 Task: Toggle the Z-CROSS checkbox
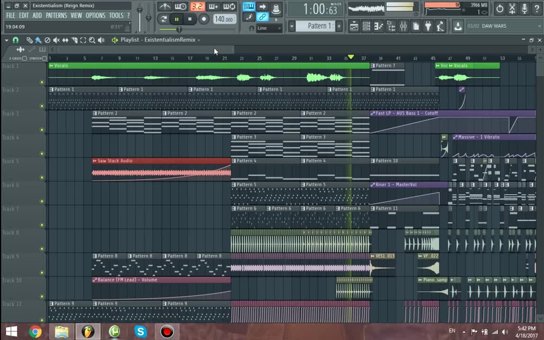coord(24,58)
